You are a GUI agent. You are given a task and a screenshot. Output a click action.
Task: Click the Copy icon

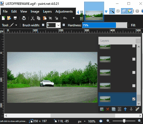38,18
